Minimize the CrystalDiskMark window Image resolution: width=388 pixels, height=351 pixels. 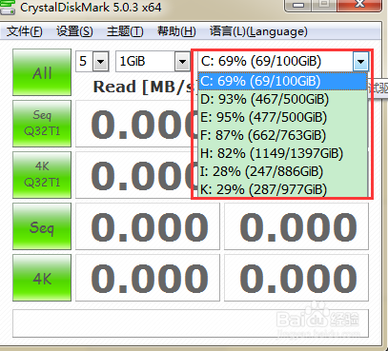298,5
